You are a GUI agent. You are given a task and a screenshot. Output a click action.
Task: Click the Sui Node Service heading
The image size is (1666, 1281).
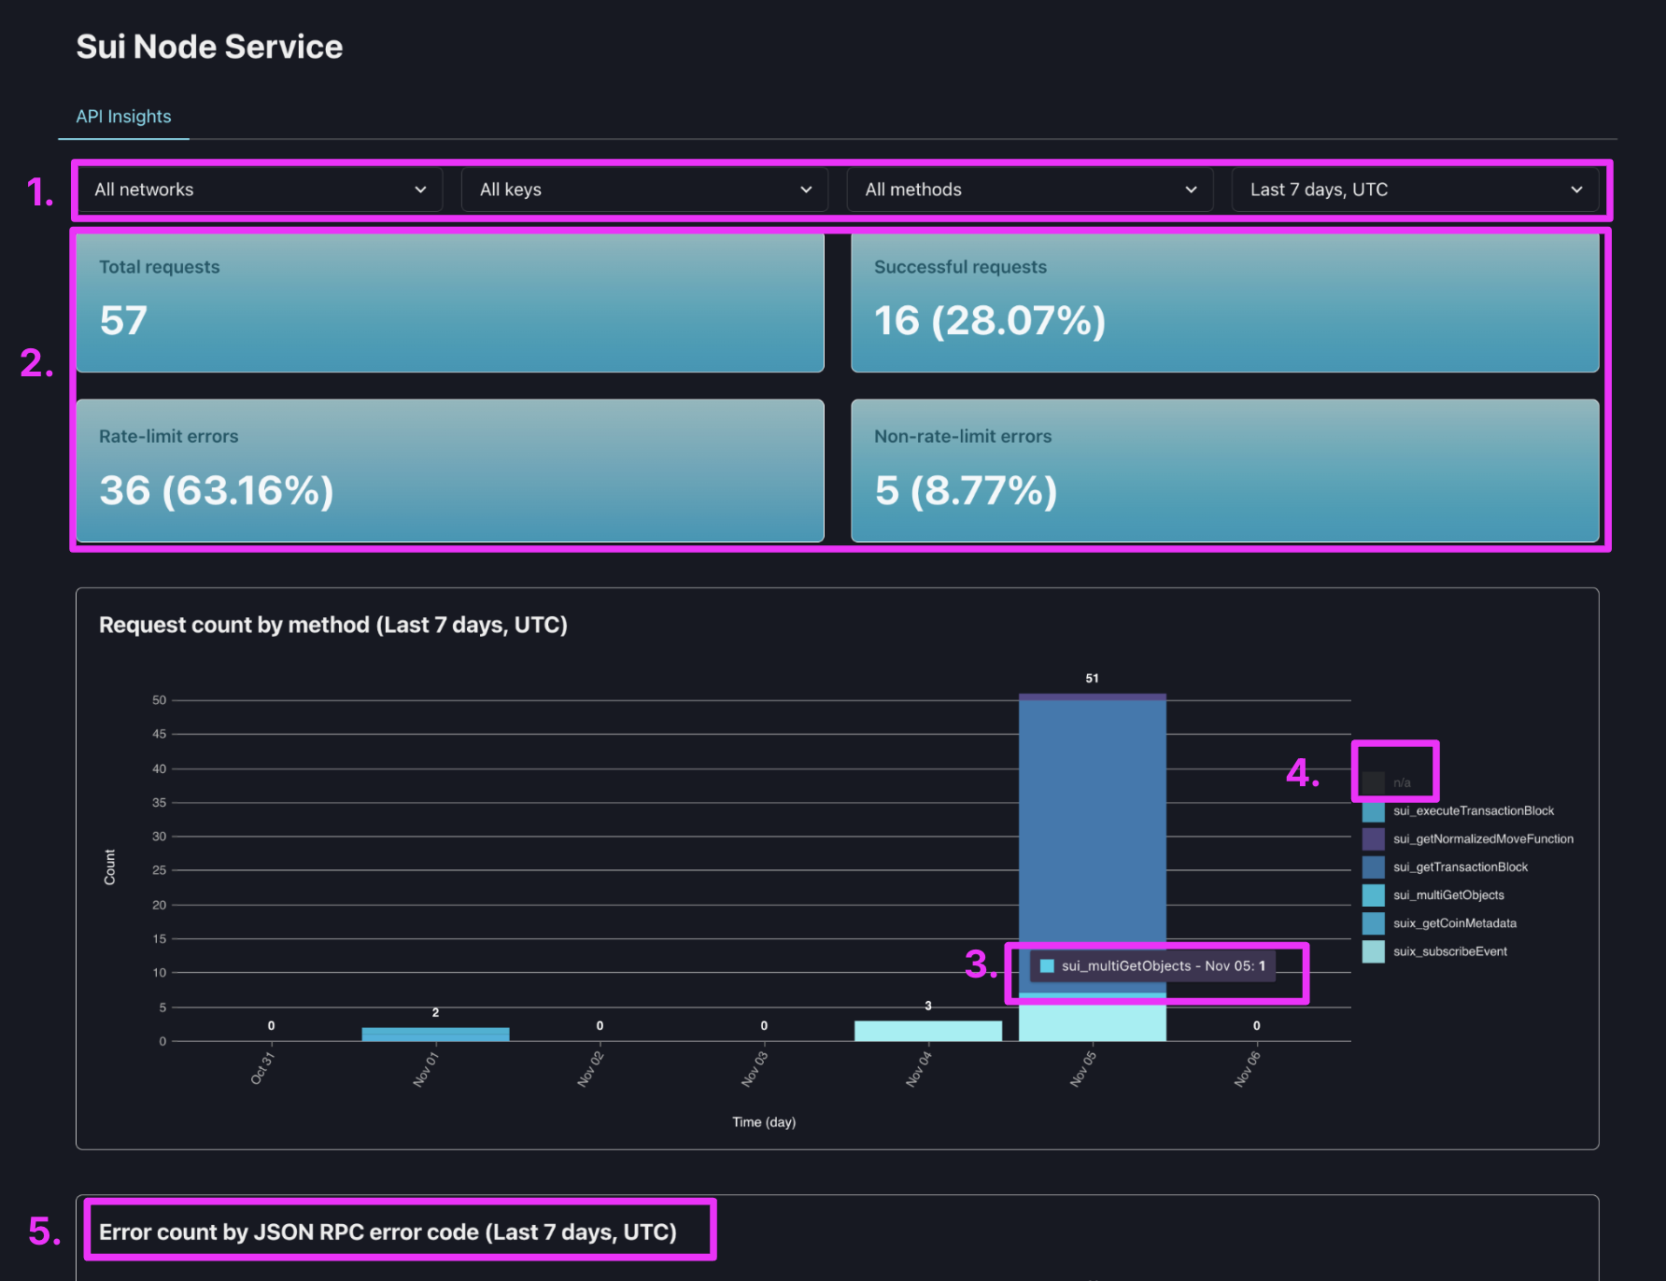(209, 47)
